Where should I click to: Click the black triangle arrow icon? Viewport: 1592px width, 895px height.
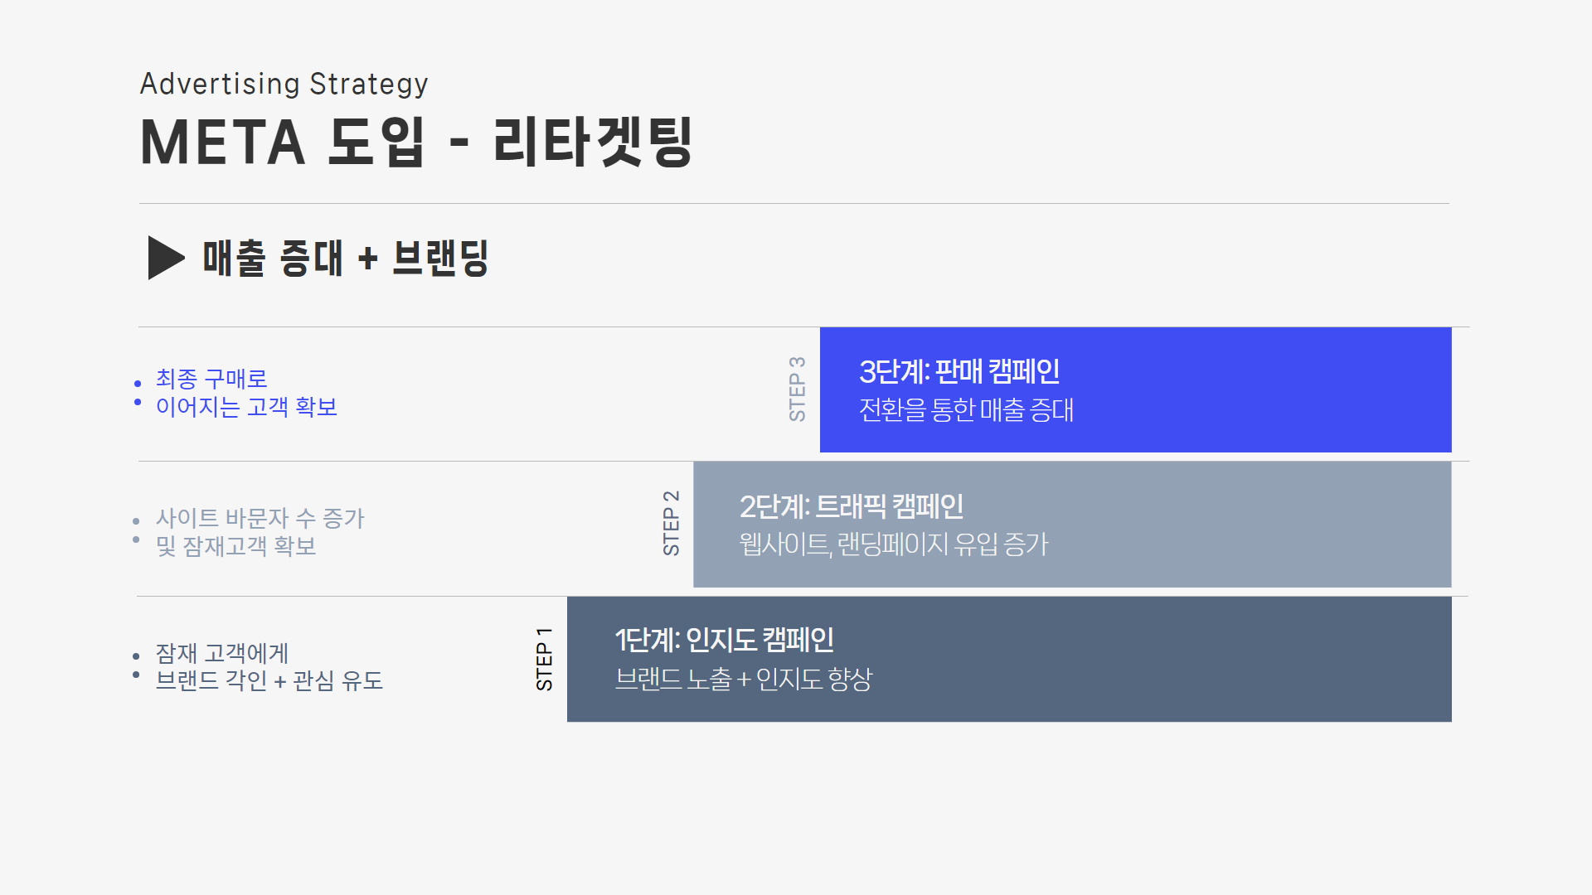click(166, 258)
